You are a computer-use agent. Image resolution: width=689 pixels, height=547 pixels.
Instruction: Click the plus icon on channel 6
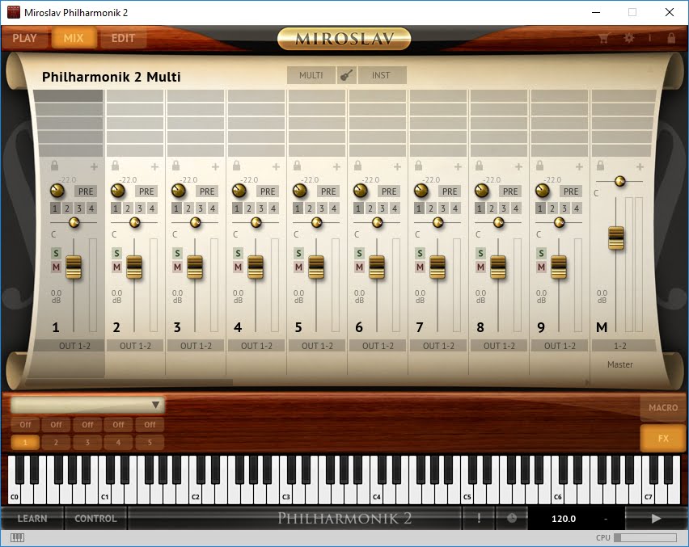point(397,166)
